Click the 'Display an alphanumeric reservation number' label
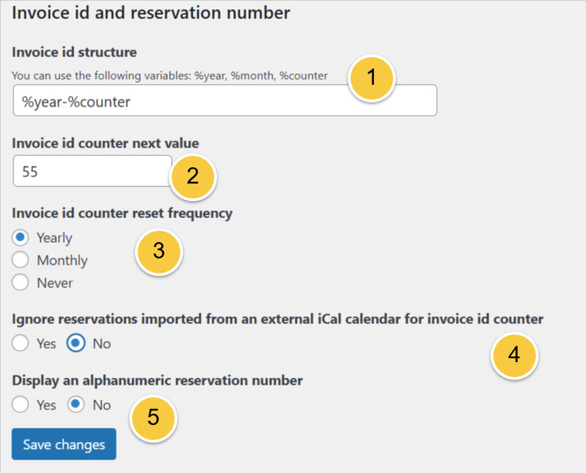The width and height of the screenshot is (586, 473). [x=158, y=381]
